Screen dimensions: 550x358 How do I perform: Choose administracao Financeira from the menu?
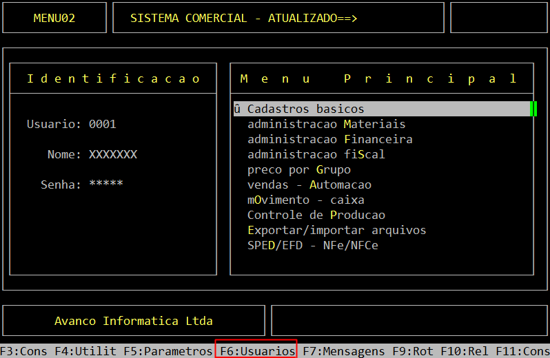329,139
